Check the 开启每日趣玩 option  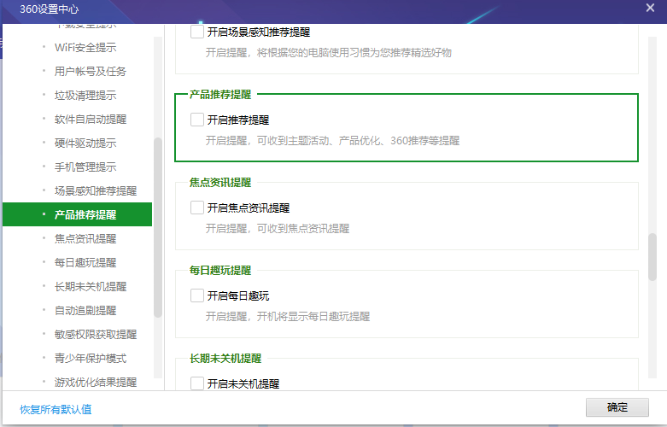click(197, 296)
